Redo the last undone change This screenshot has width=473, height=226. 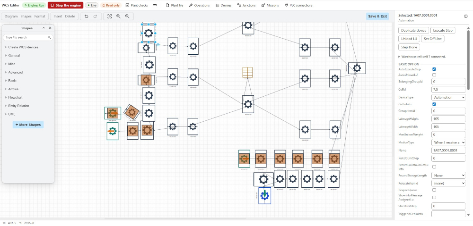(96, 16)
